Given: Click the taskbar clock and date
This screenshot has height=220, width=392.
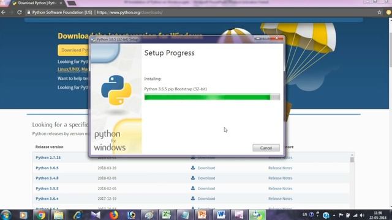Looking at the screenshot, I should pyautogui.click(x=378, y=215).
